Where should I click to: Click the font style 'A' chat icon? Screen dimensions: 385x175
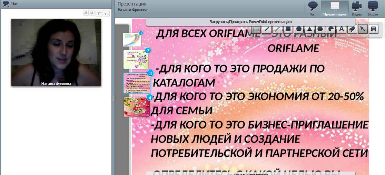[86, 13]
